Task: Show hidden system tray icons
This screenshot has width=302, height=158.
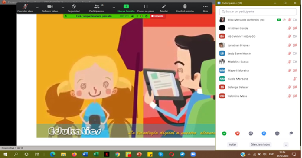Action: (x=249, y=155)
